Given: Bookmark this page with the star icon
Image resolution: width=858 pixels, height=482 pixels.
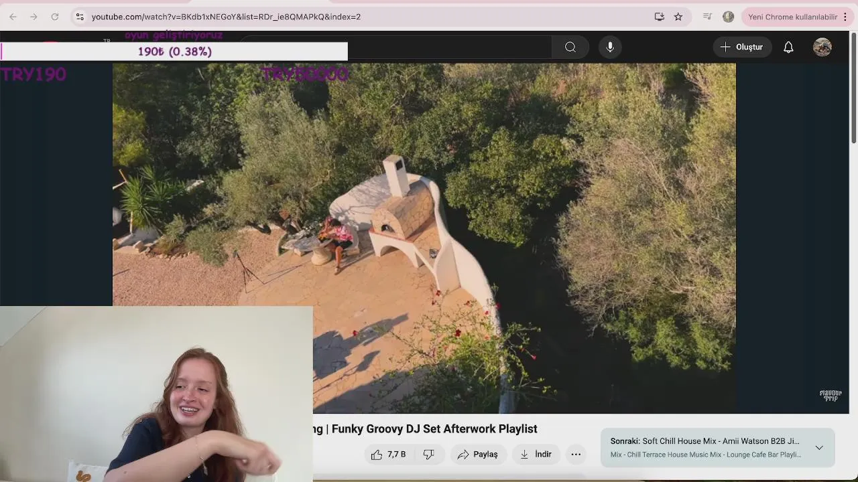Looking at the screenshot, I should click(x=678, y=17).
